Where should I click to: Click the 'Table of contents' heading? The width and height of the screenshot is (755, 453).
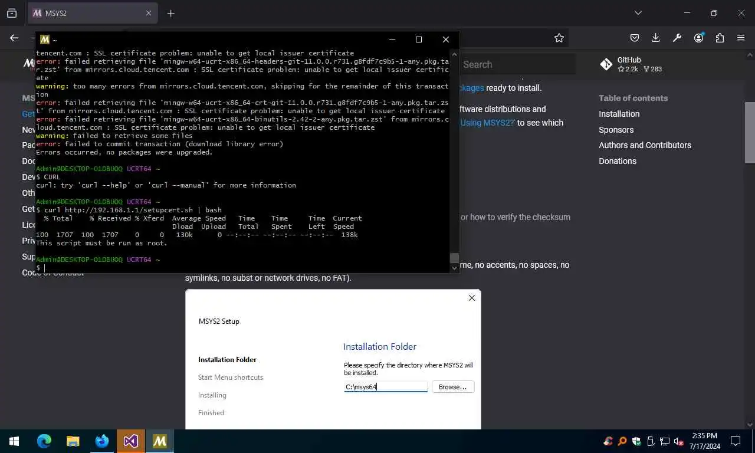pyautogui.click(x=633, y=98)
